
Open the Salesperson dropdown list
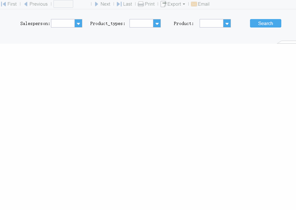point(79,23)
